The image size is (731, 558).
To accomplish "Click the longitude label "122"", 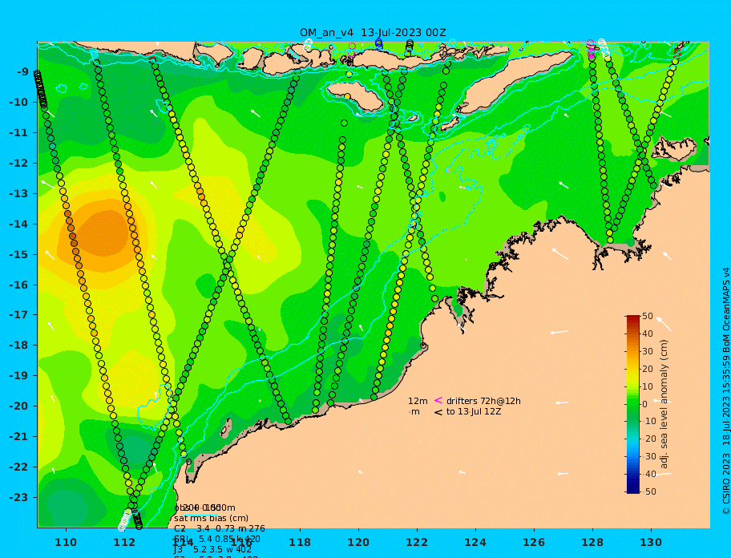I will pyautogui.click(x=417, y=543).
